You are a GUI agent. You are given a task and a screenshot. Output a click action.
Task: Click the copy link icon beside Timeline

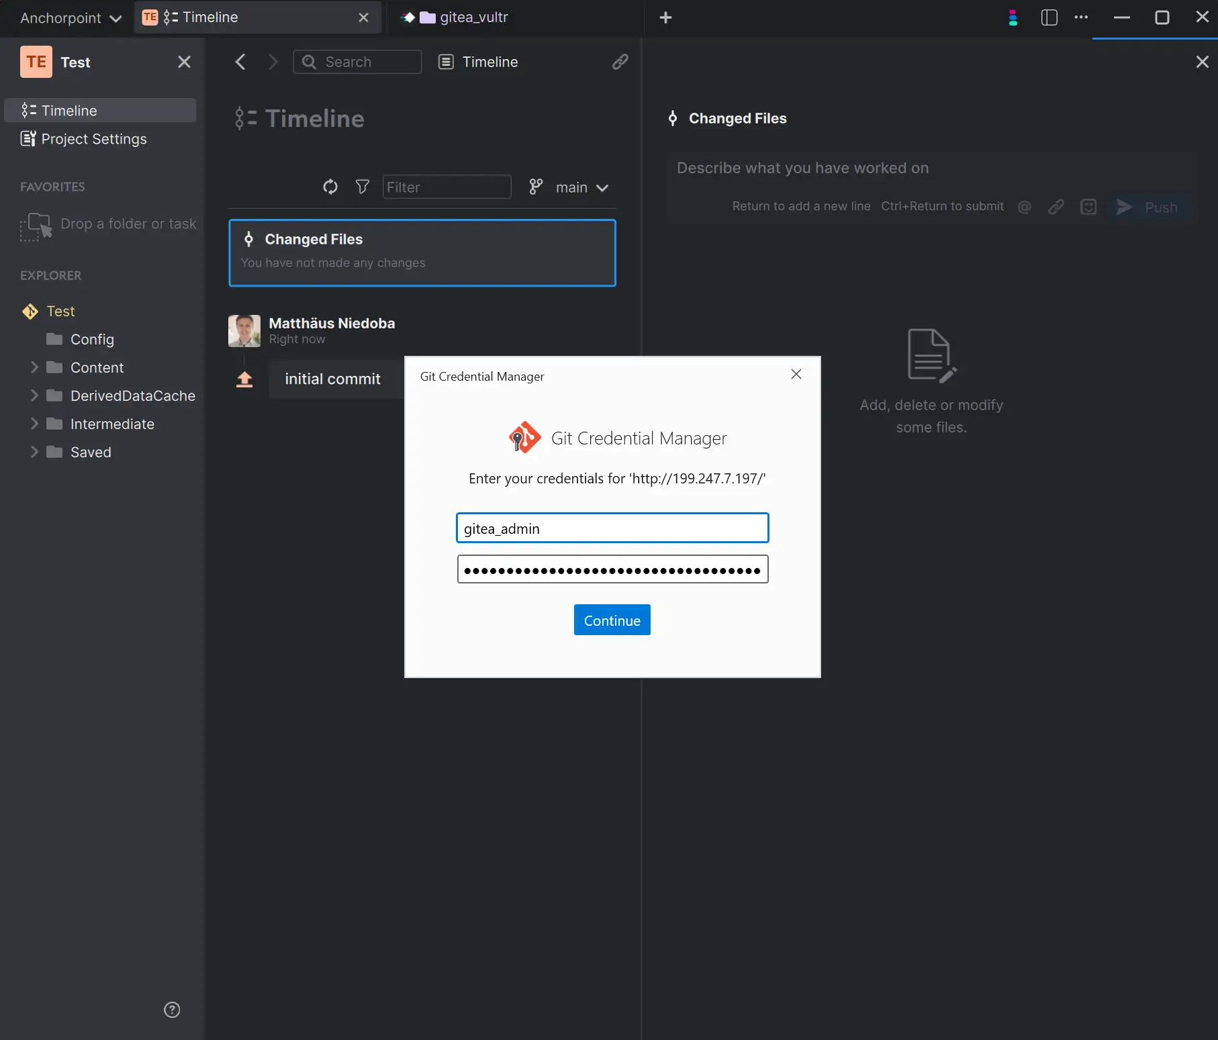coord(620,62)
